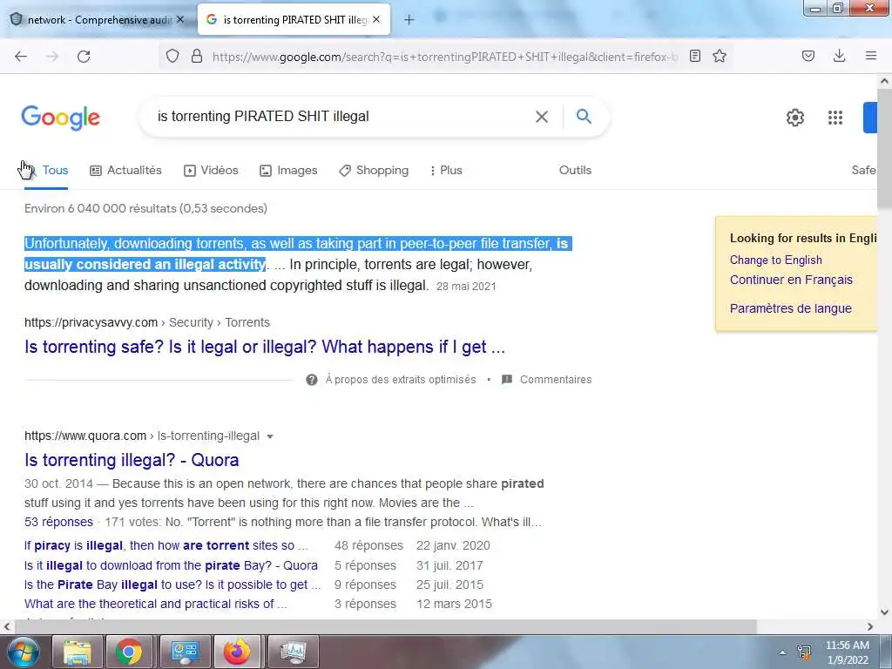
Task: Open Google settings gear icon
Action: pos(795,118)
